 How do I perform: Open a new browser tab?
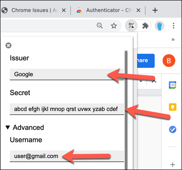click(155, 10)
